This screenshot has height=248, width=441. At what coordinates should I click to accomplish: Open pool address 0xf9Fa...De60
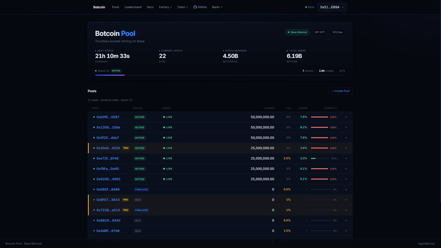click(108, 169)
